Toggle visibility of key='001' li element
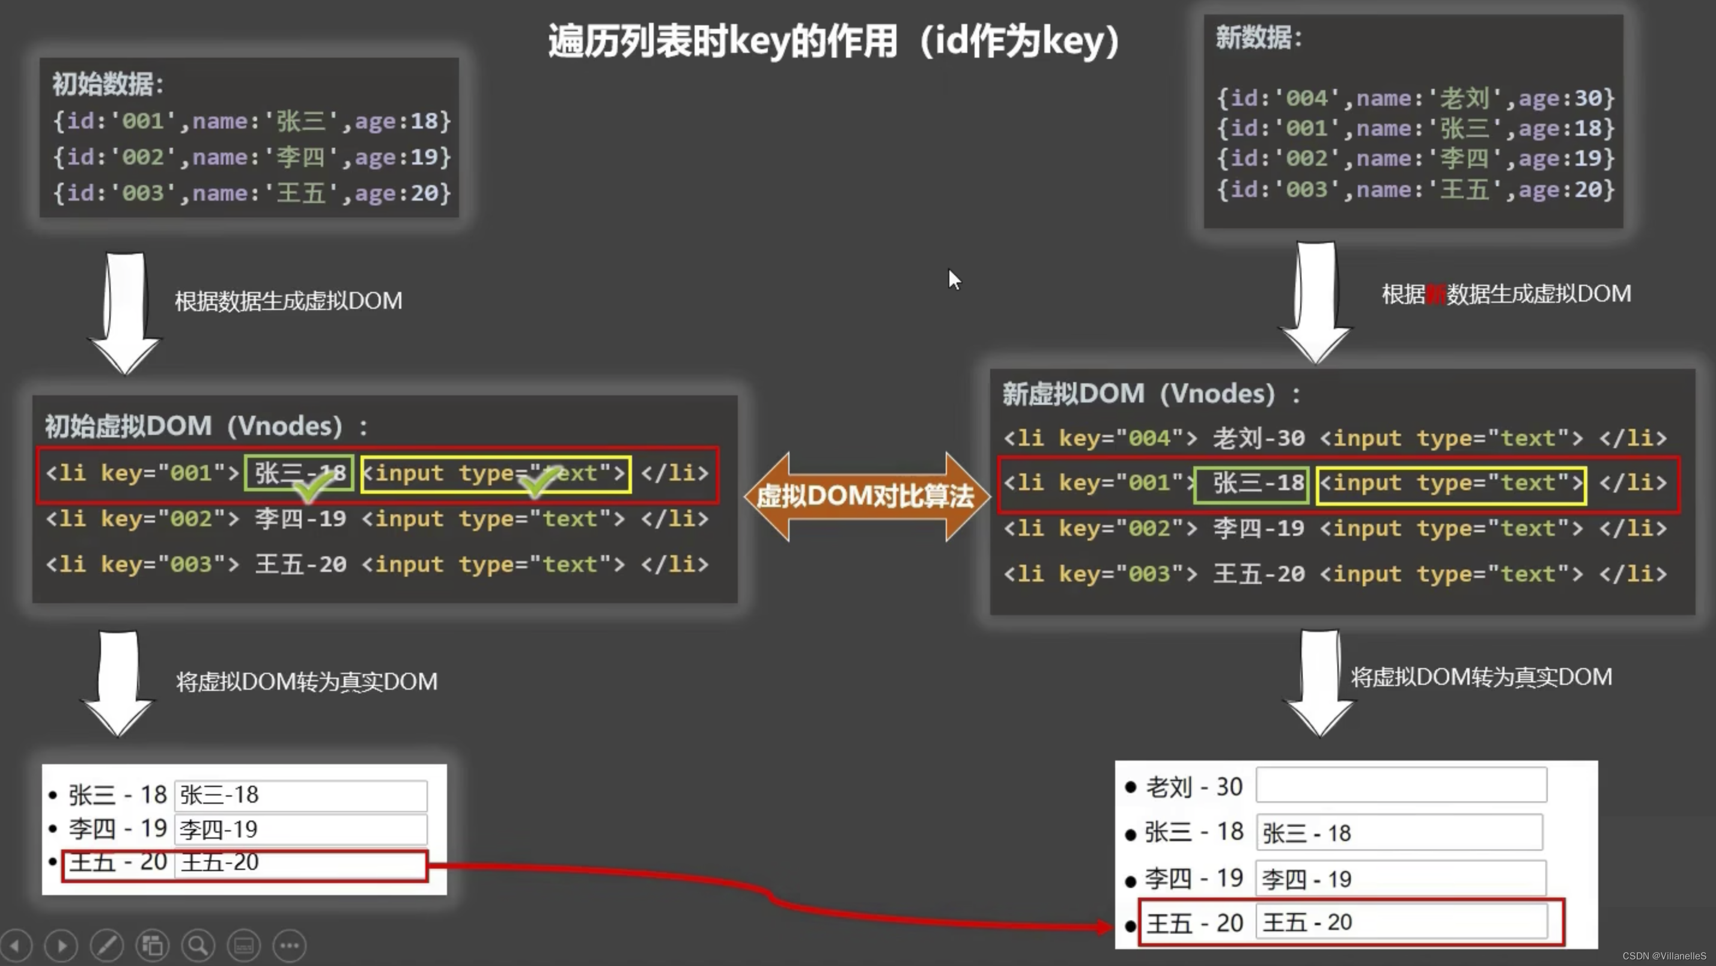 tap(377, 472)
